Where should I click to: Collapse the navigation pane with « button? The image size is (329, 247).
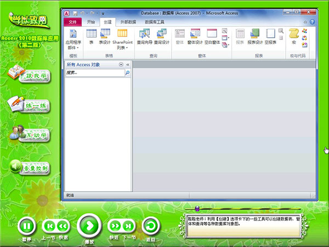tap(128, 65)
